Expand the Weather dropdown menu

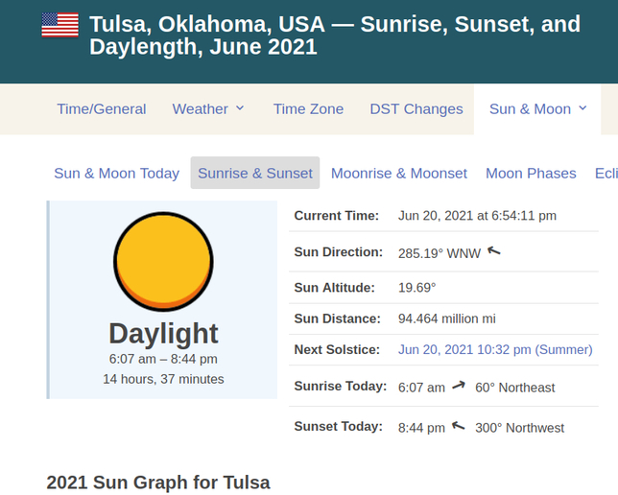click(x=208, y=109)
